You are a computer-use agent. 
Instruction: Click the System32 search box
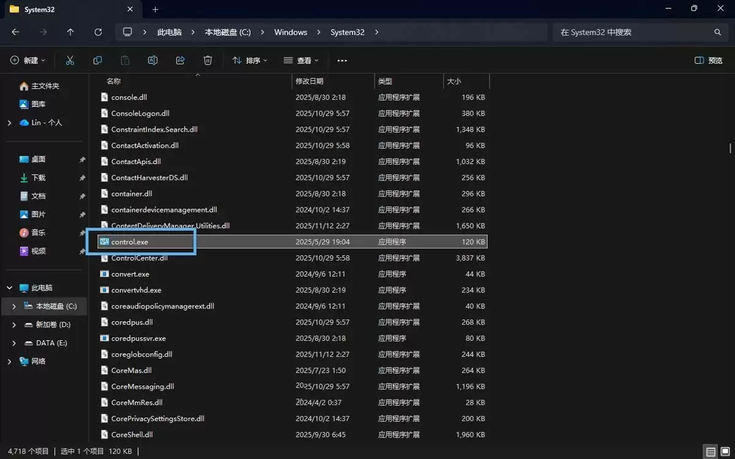(637, 32)
